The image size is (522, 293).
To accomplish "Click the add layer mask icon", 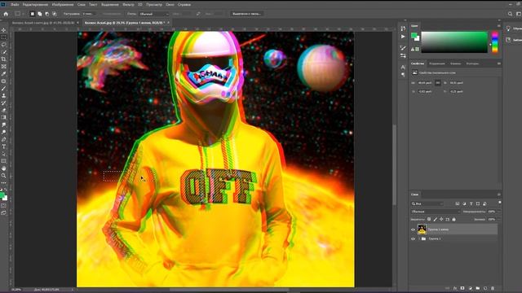I will [x=462, y=288].
